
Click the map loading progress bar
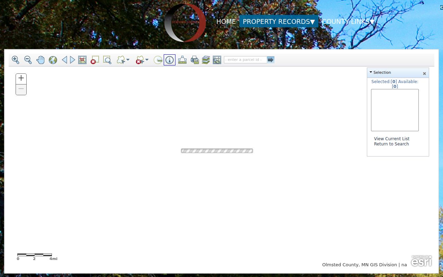point(217,151)
